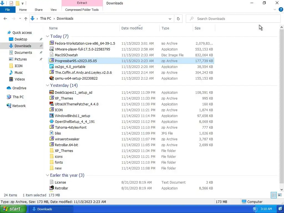Click the os2go_4.0_portable application icon
This screenshot has height=213, width=284.
pos(52,67)
